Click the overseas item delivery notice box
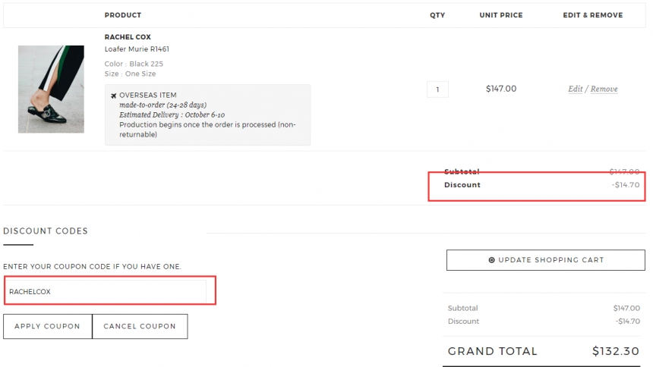 tap(207, 114)
